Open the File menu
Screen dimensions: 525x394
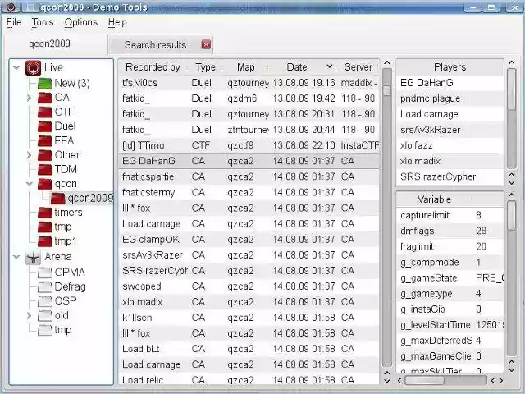(x=14, y=22)
